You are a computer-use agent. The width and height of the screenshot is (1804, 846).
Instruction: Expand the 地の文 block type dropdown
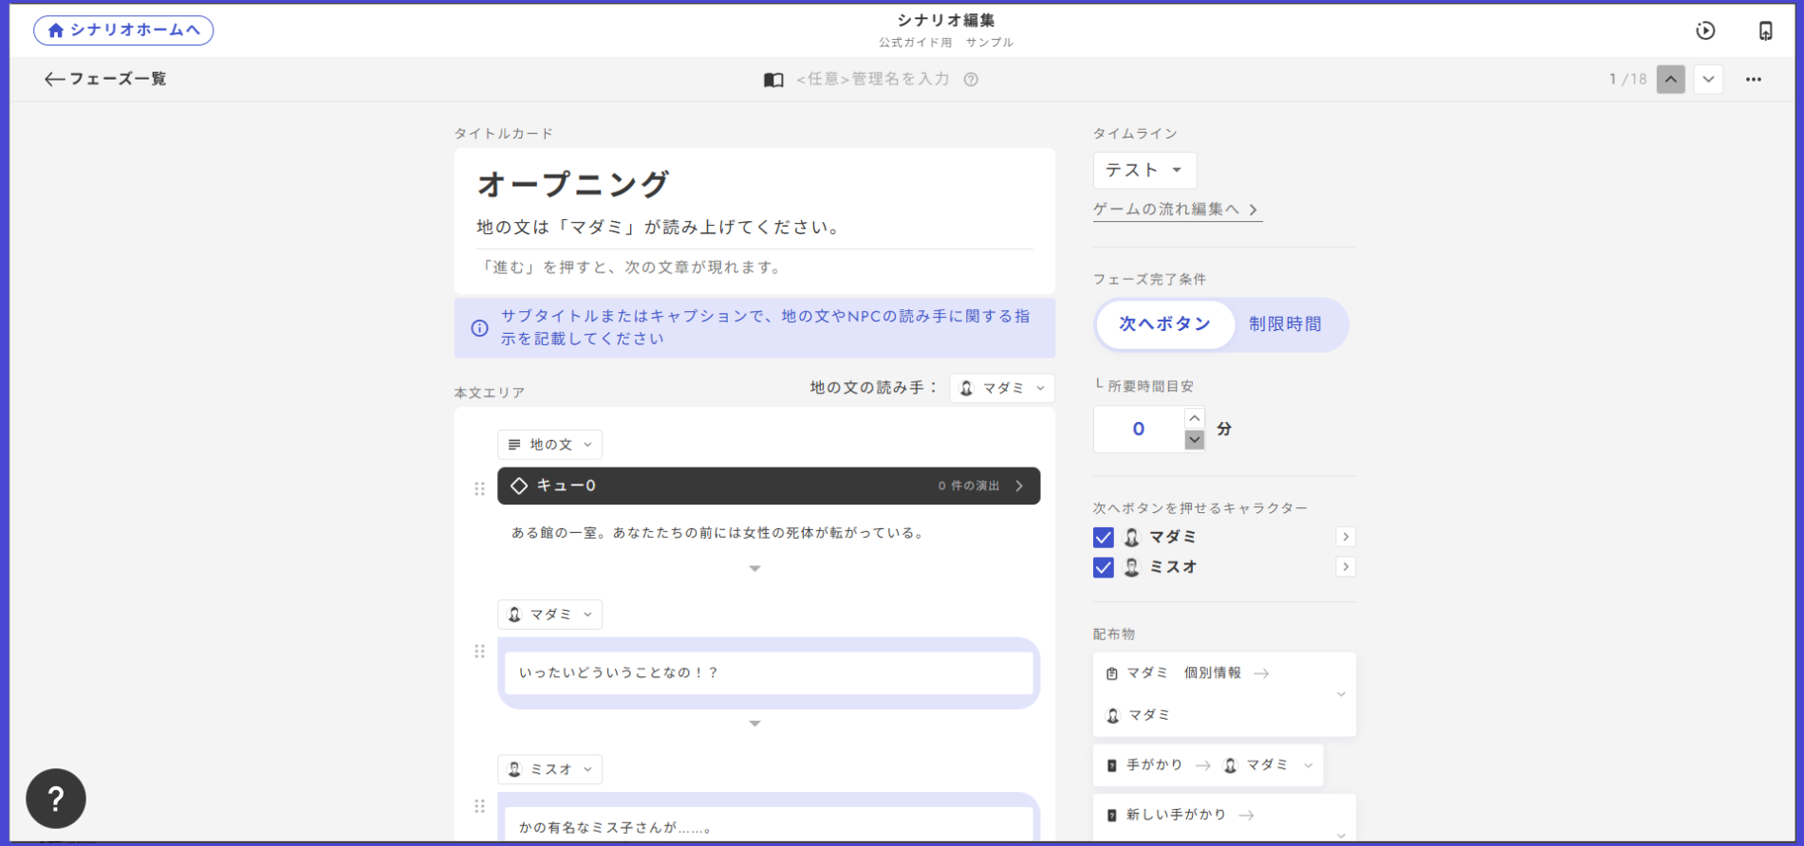click(549, 445)
